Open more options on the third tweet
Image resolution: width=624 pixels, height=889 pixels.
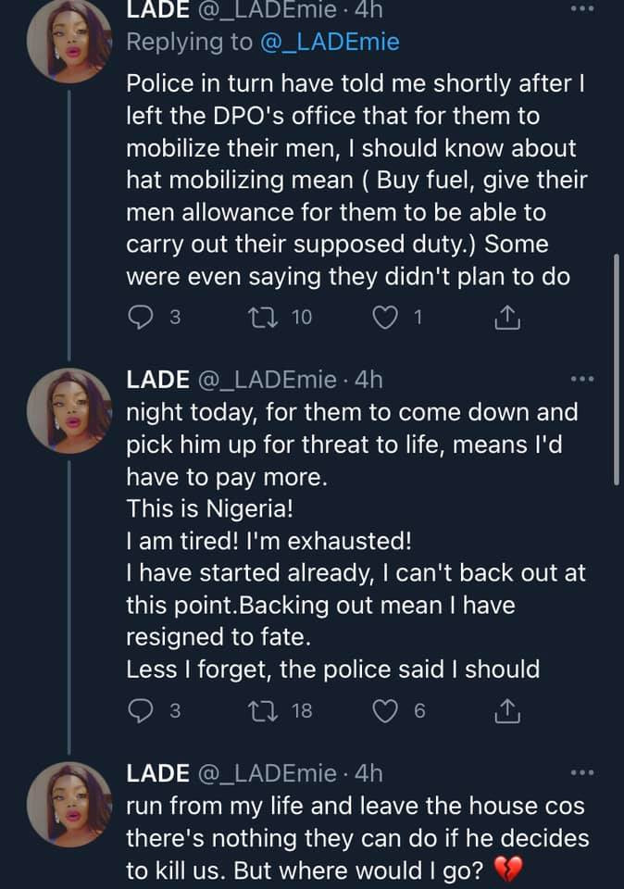coord(581,771)
